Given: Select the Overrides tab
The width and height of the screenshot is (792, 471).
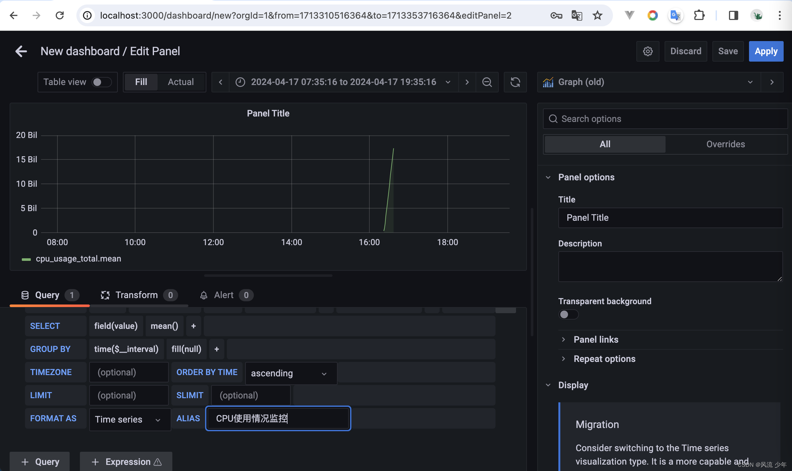Looking at the screenshot, I should pyautogui.click(x=725, y=144).
